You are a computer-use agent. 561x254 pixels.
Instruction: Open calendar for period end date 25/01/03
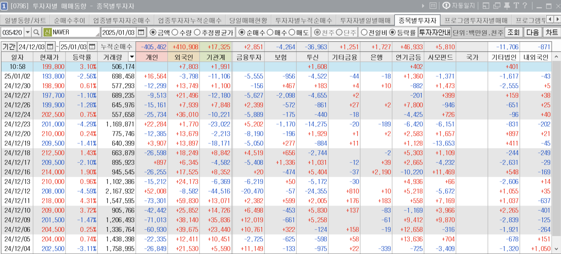coord(92,47)
